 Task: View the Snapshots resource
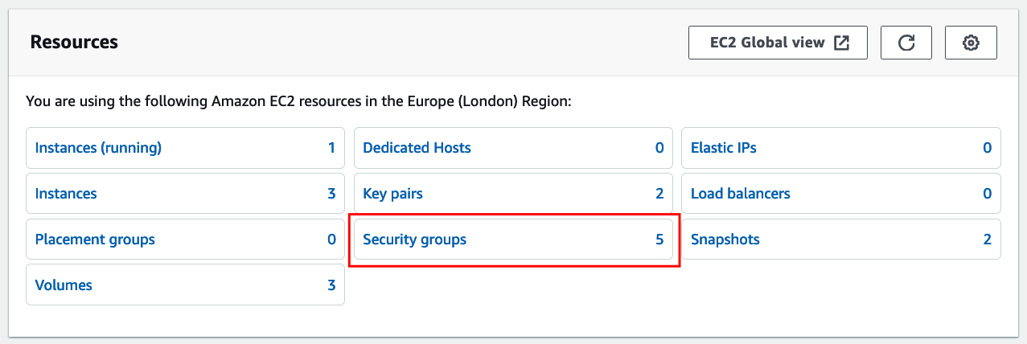[725, 240]
